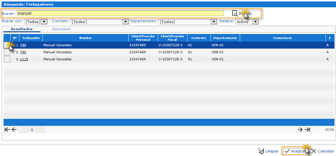
Task: Go to first page arrow
Action: pyautogui.click(x=7, y=130)
